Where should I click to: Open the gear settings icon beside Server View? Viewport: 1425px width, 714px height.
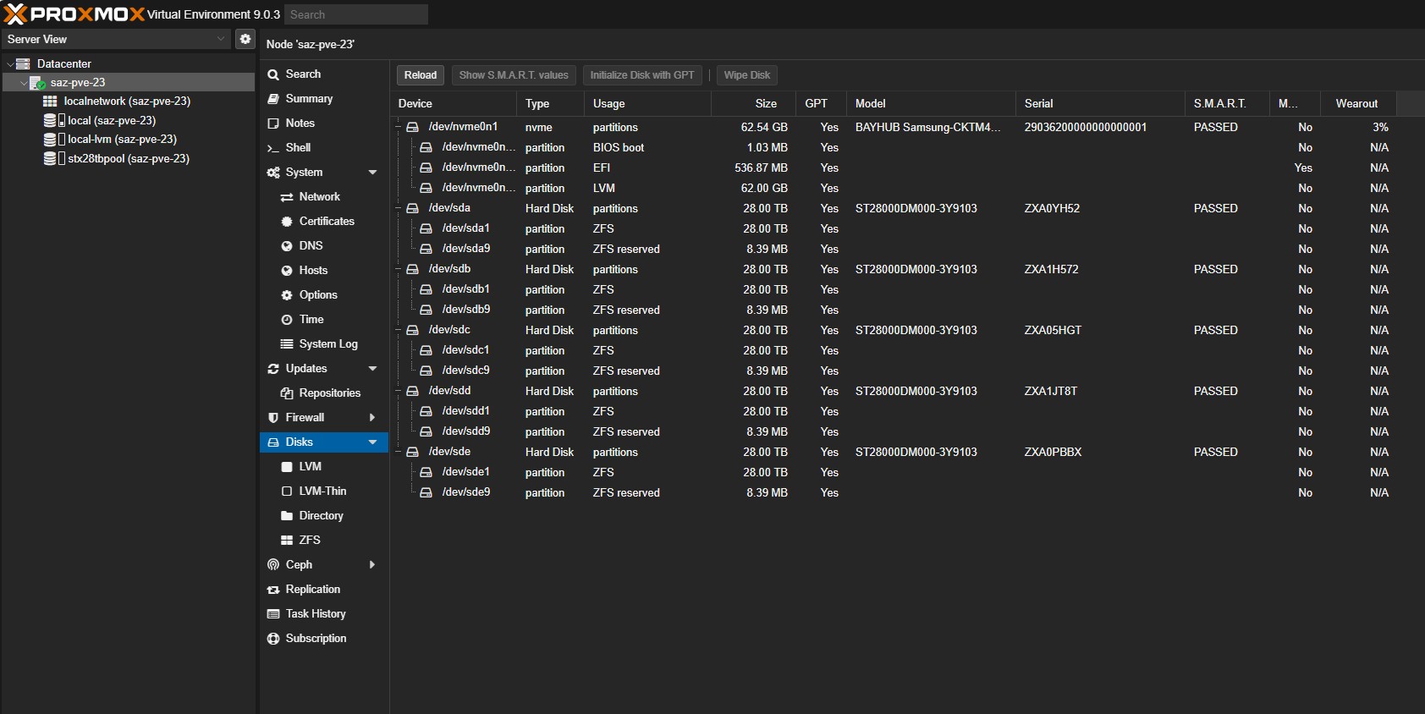coord(245,39)
